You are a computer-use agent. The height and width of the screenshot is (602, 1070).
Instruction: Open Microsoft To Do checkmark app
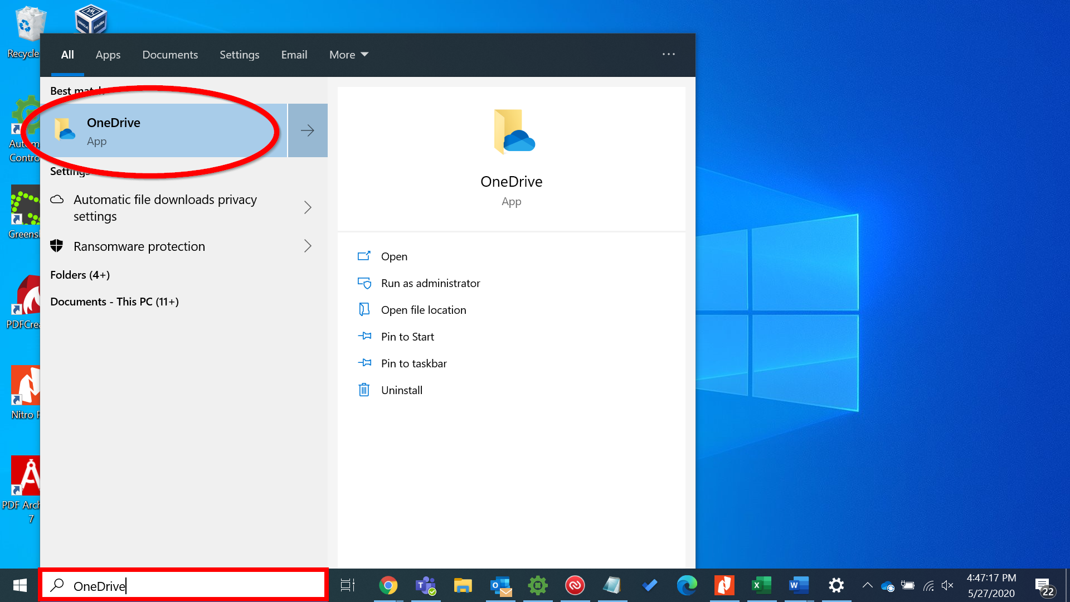point(650,585)
